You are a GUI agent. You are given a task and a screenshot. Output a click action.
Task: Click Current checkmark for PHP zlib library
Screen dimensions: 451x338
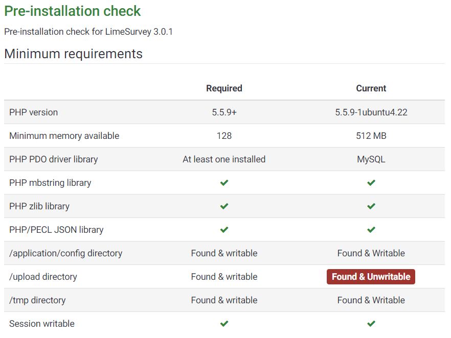coord(371,206)
